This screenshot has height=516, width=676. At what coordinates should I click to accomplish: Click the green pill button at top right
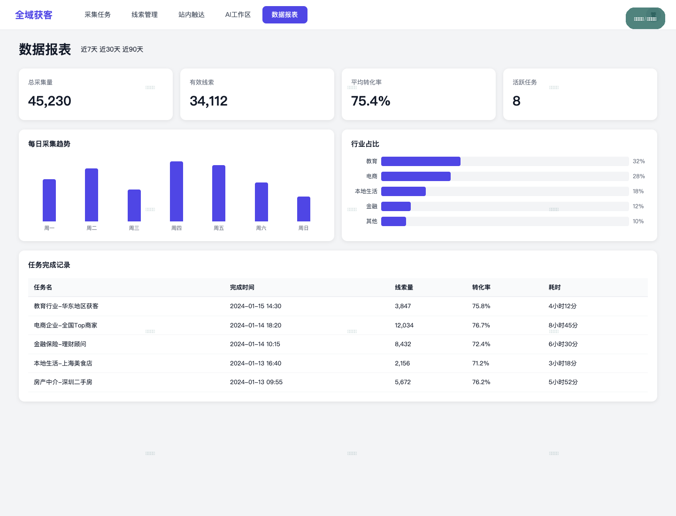click(645, 18)
